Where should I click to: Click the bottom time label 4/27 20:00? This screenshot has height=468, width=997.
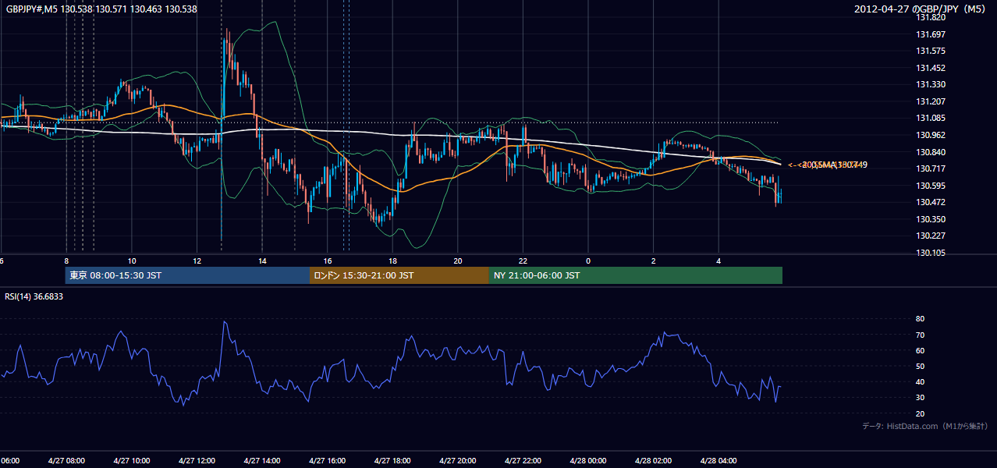[457, 461]
